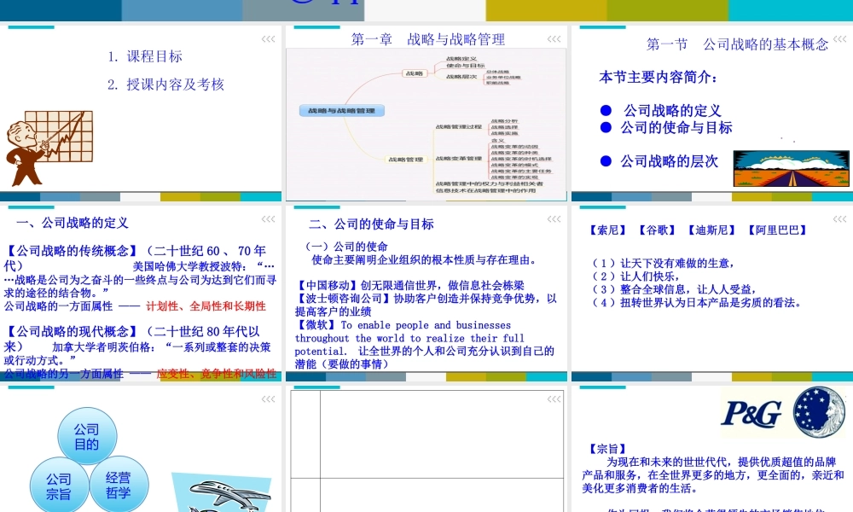Click the text 2. 授课内容及考核
The height and width of the screenshot is (512, 853).
[x=166, y=84]
